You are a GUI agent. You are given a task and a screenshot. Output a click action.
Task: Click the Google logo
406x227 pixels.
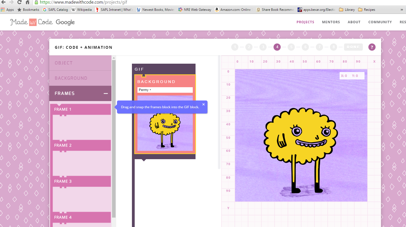coord(65,22)
